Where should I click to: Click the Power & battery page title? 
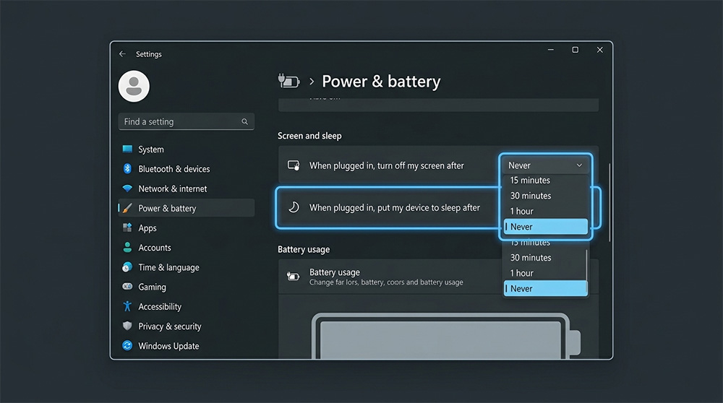coord(381,82)
